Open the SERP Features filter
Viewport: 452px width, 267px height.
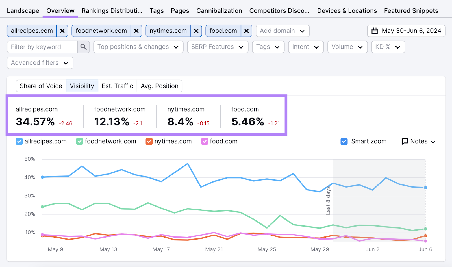(218, 47)
